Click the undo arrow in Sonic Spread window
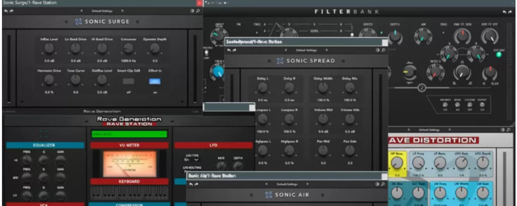 pyautogui.click(x=229, y=50)
